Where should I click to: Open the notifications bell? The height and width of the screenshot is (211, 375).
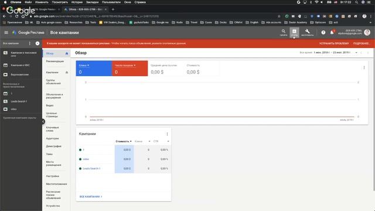(x=332, y=32)
